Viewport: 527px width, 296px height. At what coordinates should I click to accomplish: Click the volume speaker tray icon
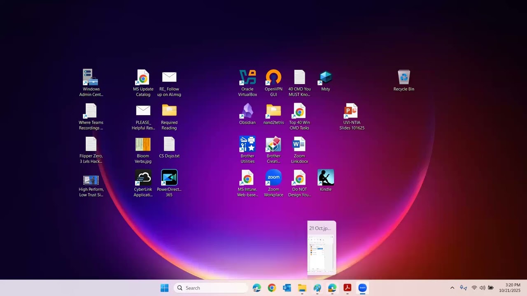482,288
